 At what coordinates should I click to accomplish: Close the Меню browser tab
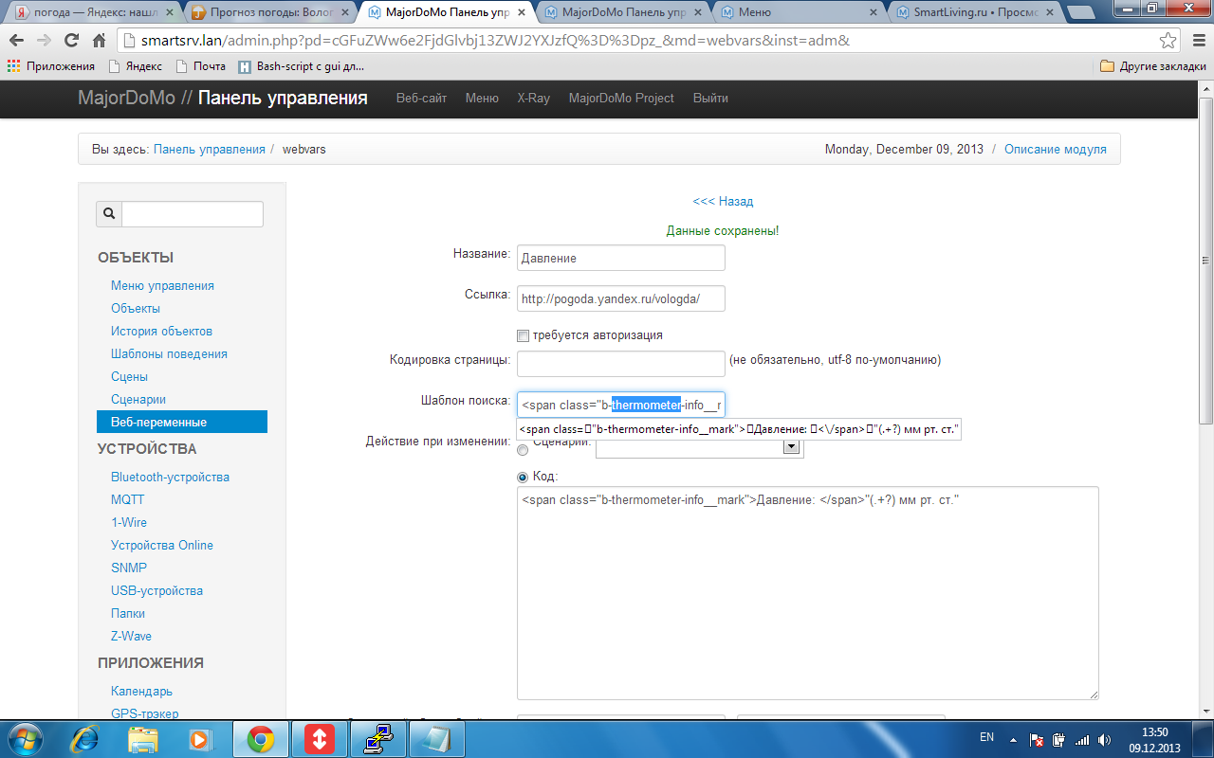tap(874, 12)
